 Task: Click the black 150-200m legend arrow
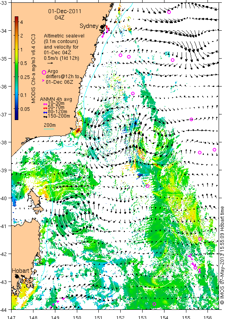[x=45, y=116]
